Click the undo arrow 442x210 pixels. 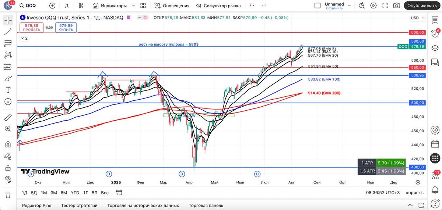click(252, 6)
